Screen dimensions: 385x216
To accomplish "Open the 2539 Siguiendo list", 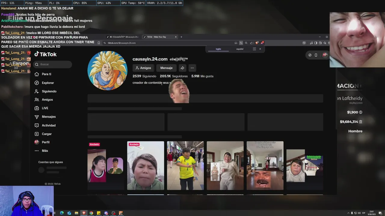I will 144,76.
